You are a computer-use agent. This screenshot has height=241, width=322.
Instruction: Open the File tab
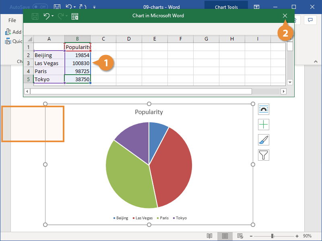click(12, 20)
